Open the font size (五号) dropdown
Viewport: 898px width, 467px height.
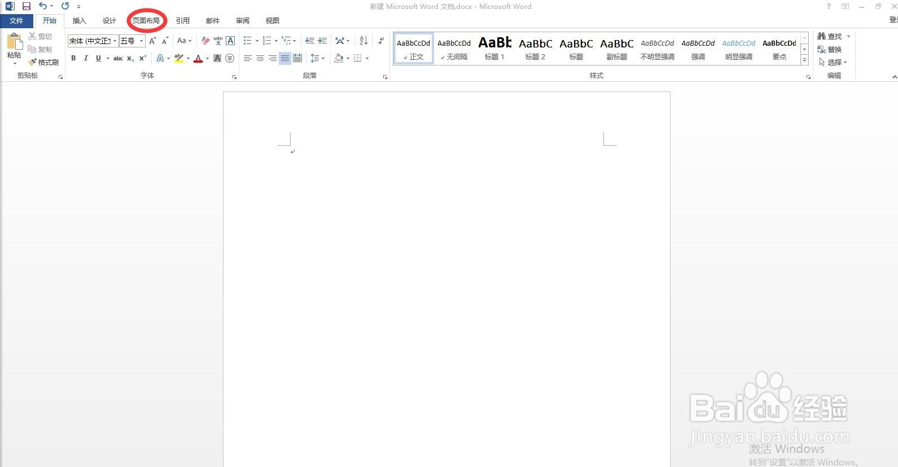click(141, 41)
